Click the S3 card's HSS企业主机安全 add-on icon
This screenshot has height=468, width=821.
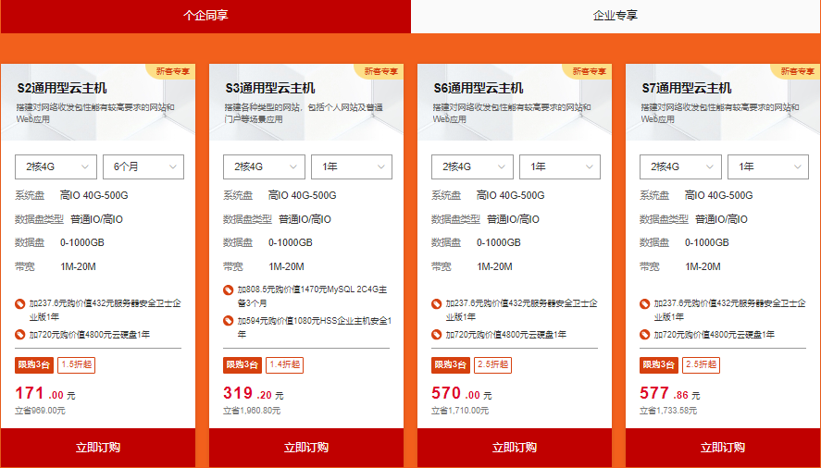click(x=229, y=321)
